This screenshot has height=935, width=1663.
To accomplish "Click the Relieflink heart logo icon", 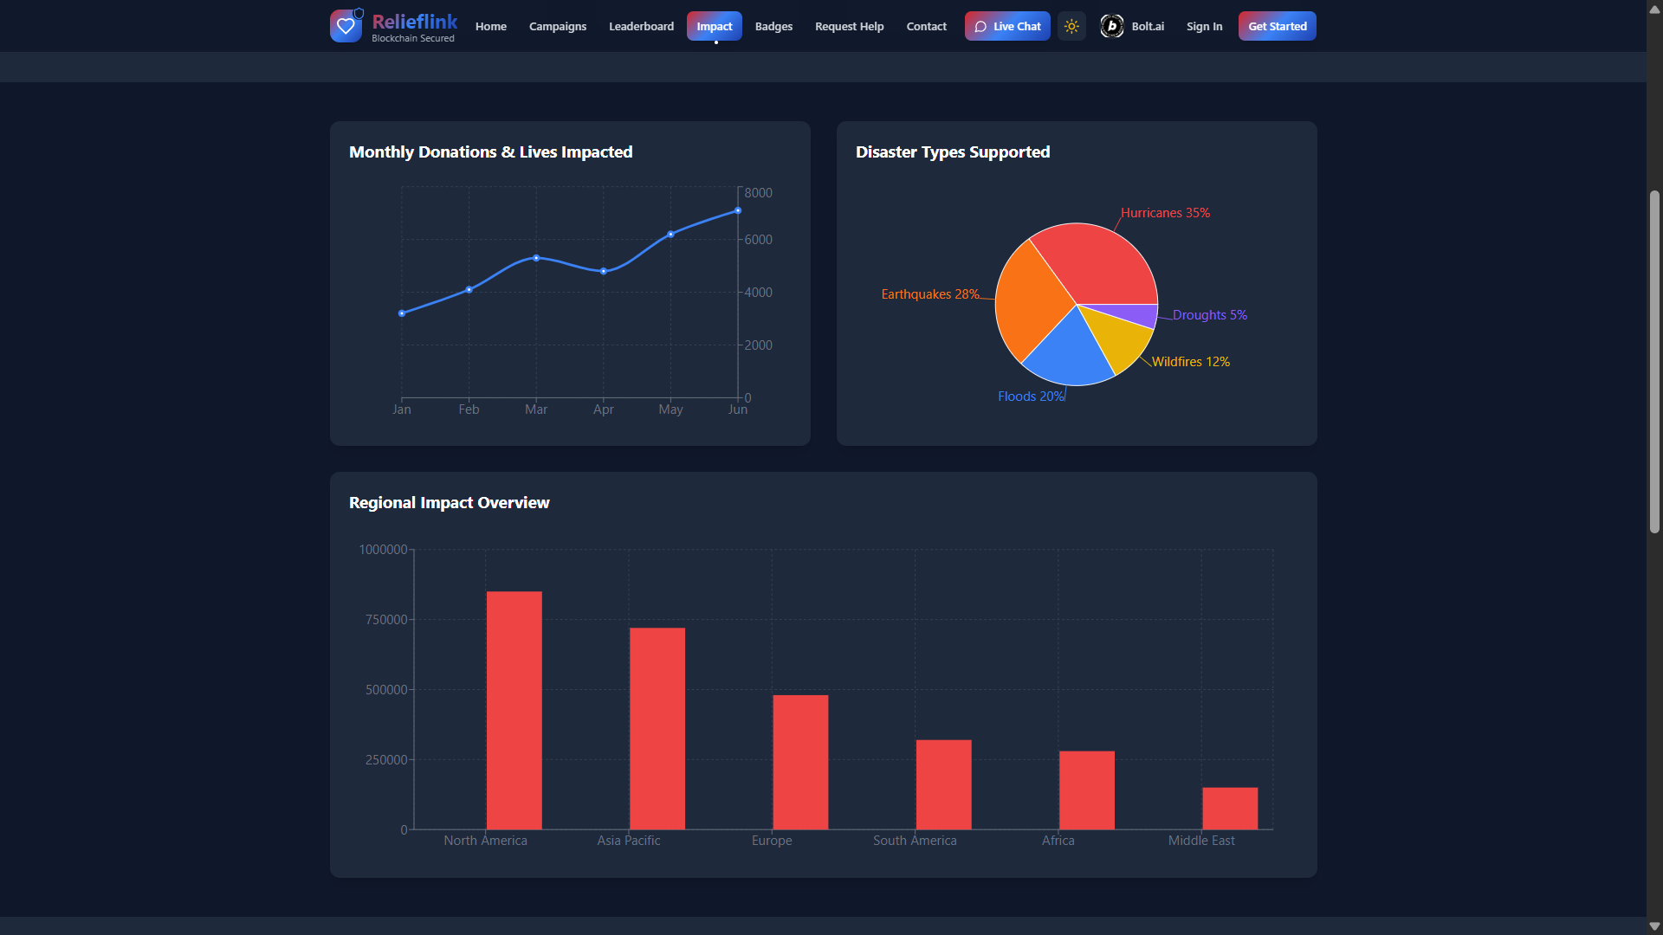I will [x=346, y=26].
